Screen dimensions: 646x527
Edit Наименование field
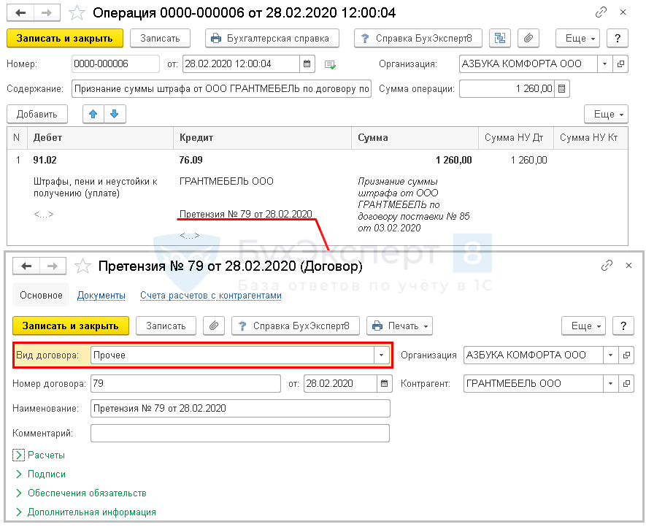point(240,408)
